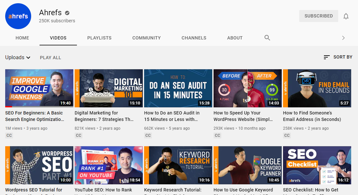
Task: Expand the Uploads dropdown
Action: coord(18,58)
